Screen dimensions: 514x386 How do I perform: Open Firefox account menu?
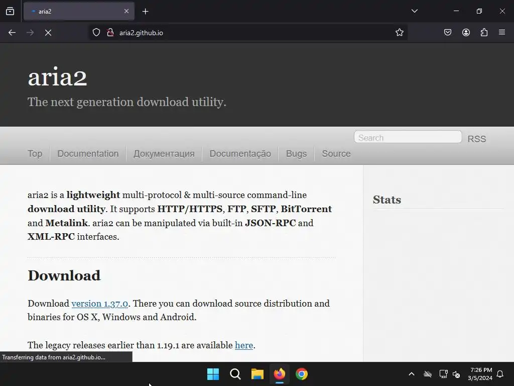[466, 33]
